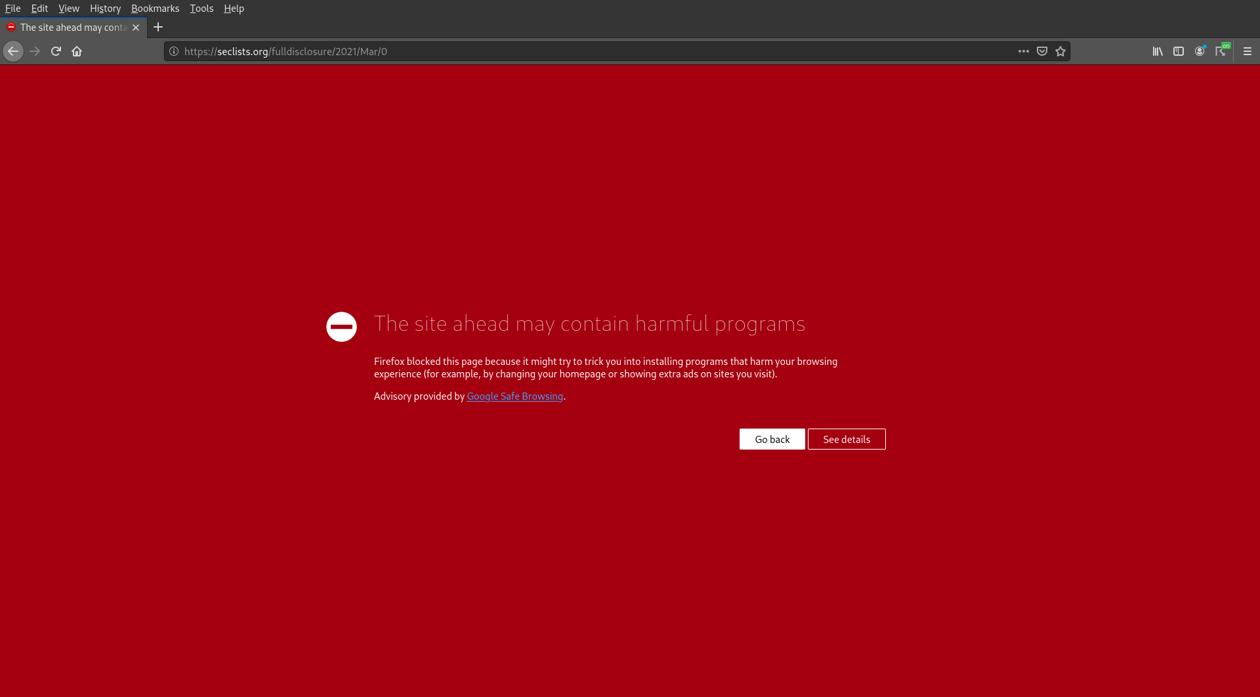Open Firefox Account icon
This screenshot has width=1260, height=697.
1200,51
